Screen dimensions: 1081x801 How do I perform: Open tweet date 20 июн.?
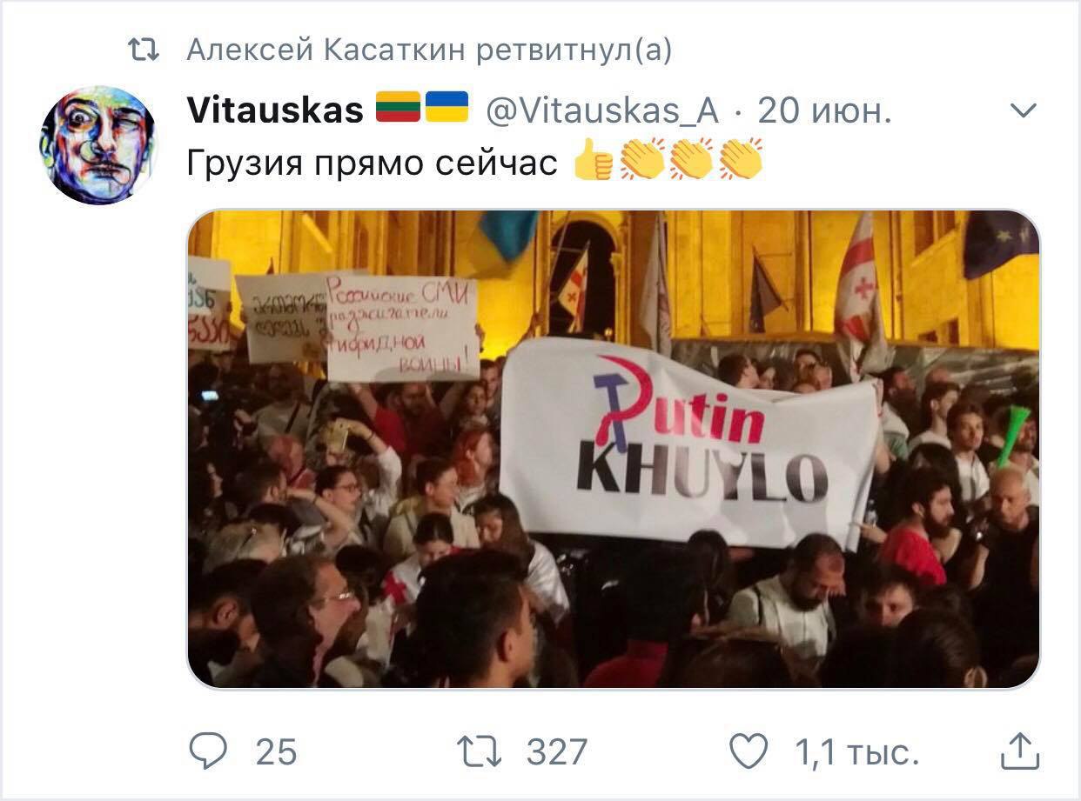(x=825, y=110)
